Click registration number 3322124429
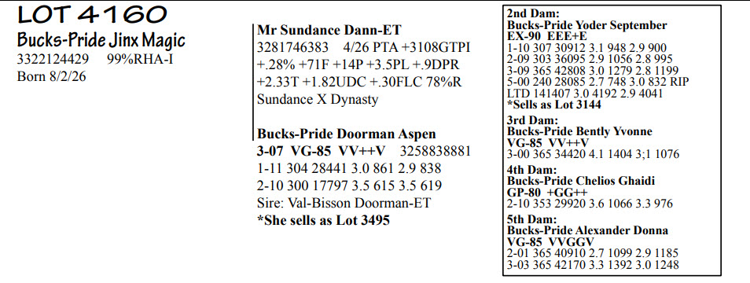Screen dimensions: 750x283 click(x=53, y=60)
